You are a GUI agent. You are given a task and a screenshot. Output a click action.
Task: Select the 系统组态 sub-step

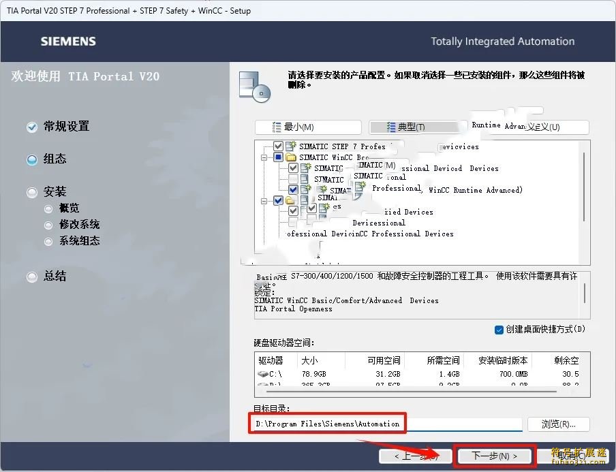pos(79,240)
